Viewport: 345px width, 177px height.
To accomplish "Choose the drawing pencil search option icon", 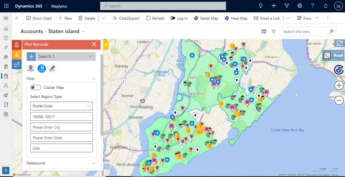I will click(52, 68).
